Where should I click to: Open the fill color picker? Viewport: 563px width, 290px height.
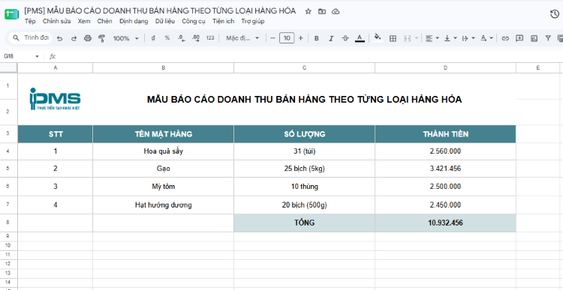378,37
